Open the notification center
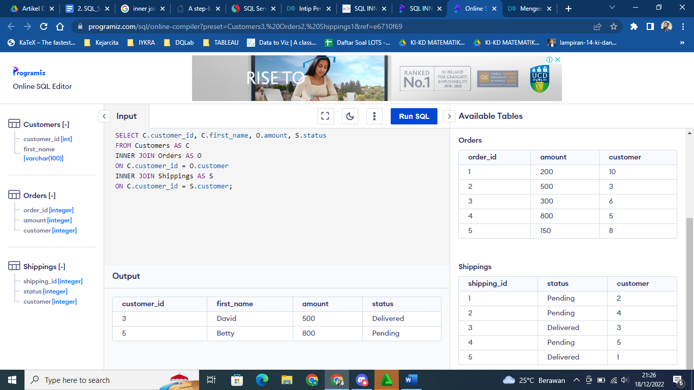Image resolution: width=694 pixels, height=390 pixels. click(678, 380)
